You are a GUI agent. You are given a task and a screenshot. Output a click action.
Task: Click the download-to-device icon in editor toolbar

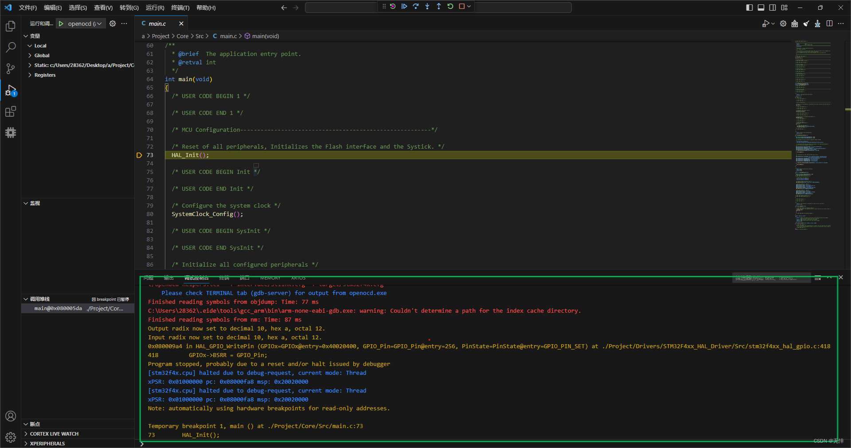pos(818,24)
